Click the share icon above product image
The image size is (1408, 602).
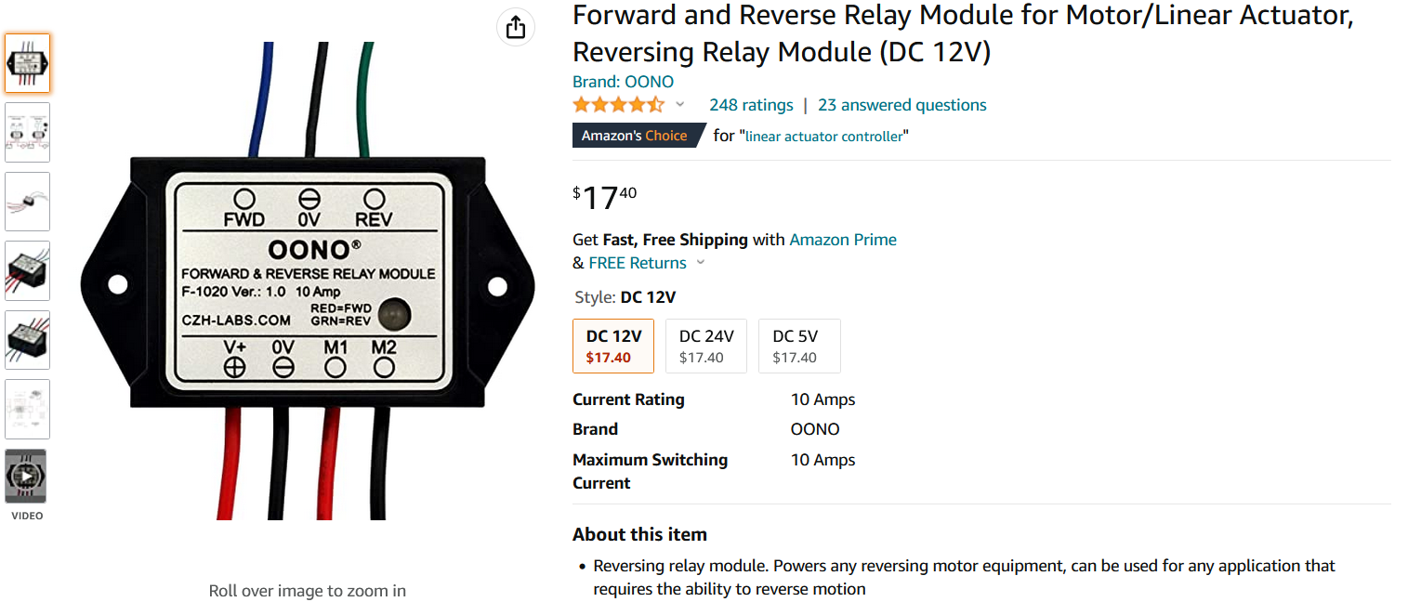[x=516, y=27]
